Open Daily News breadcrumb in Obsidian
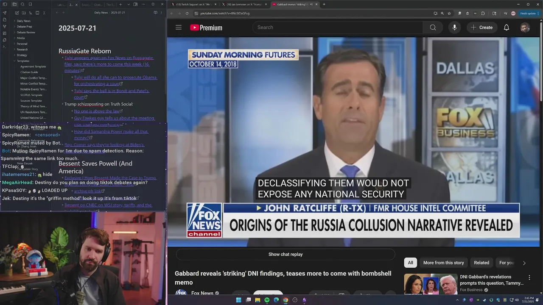 coord(101,13)
